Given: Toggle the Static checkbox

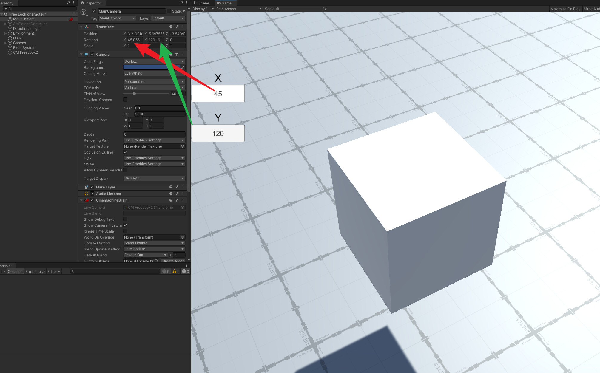Looking at the screenshot, I should click(x=169, y=11).
